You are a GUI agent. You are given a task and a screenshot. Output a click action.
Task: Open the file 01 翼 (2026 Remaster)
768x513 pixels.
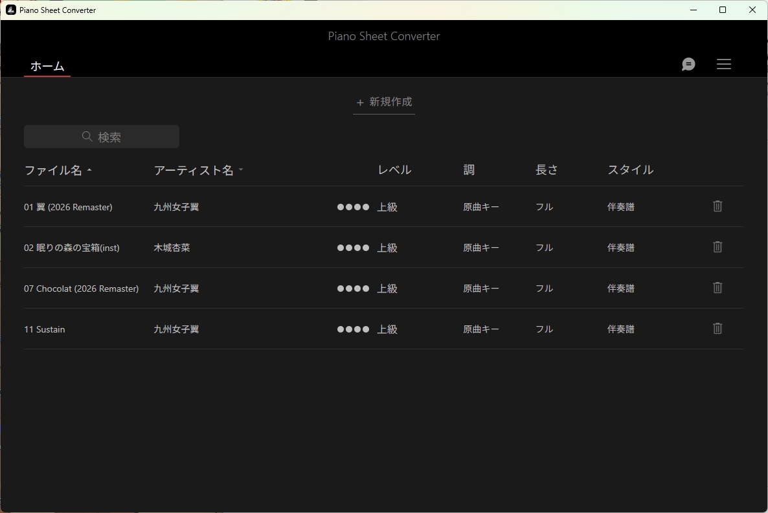pyautogui.click(x=68, y=207)
